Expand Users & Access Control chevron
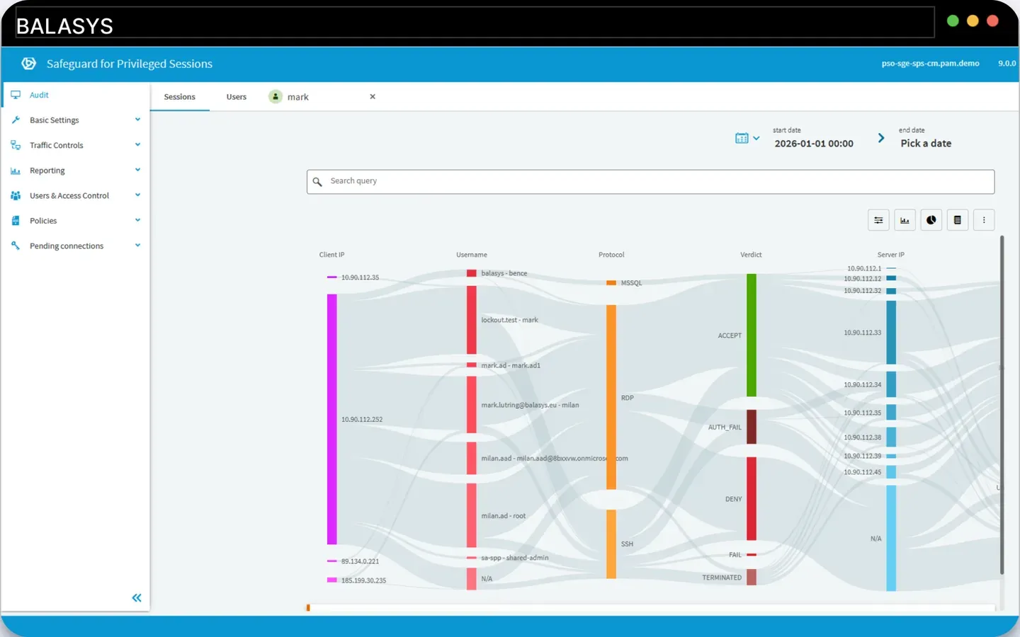The width and height of the screenshot is (1020, 637). pyautogui.click(x=137, y=195)
